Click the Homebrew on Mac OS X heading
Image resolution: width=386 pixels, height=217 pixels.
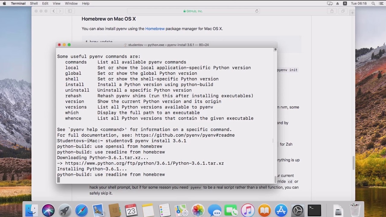(x=109, y=19)
